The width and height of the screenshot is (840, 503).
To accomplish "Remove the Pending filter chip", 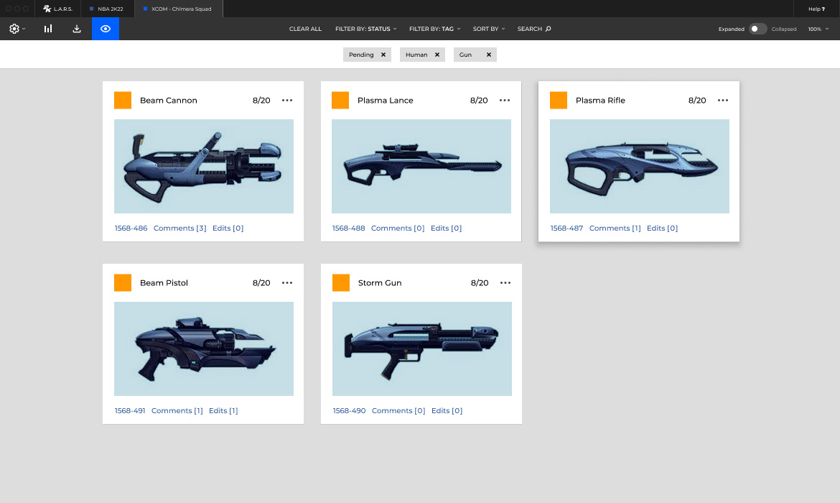I will point(383,55).
